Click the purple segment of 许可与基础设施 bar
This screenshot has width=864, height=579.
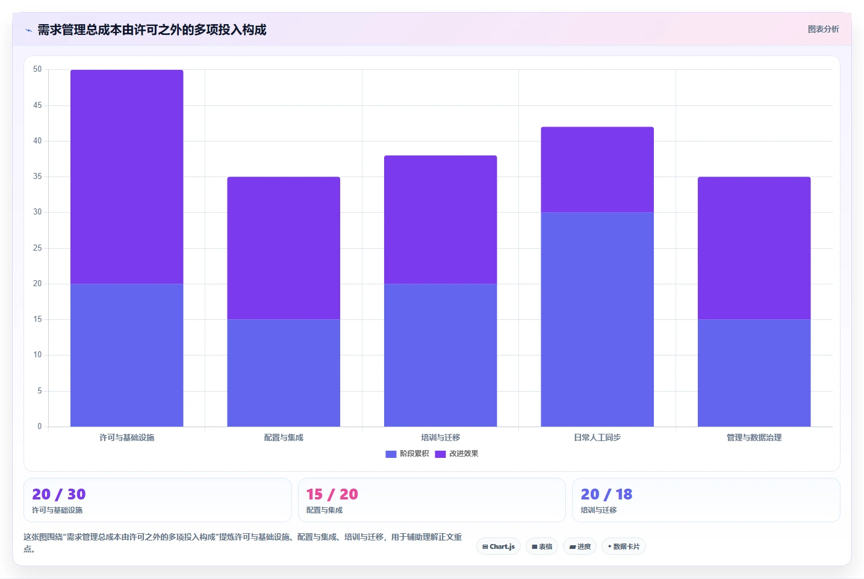coord(127,177)
